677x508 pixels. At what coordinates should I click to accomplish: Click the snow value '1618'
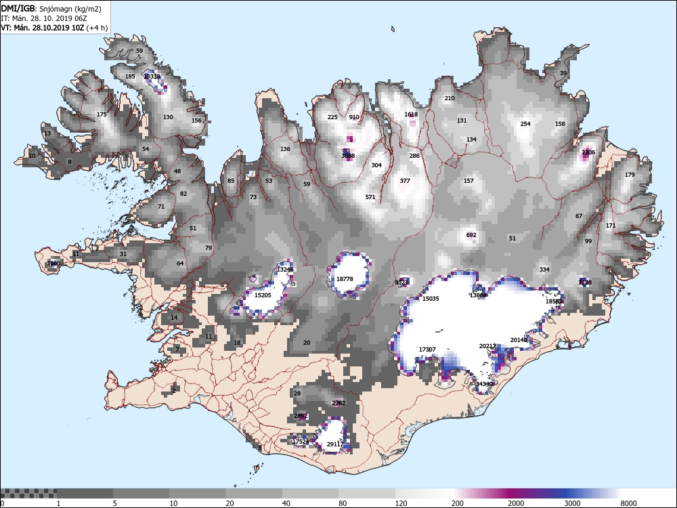pos(411,114)
